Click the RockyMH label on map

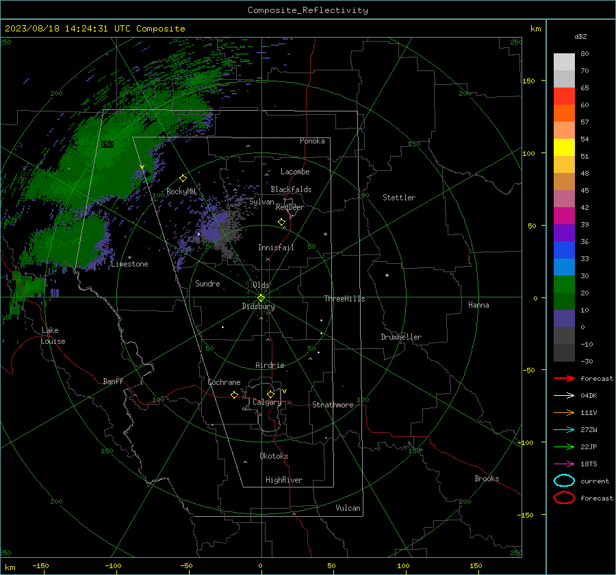(x=181, y=191)
